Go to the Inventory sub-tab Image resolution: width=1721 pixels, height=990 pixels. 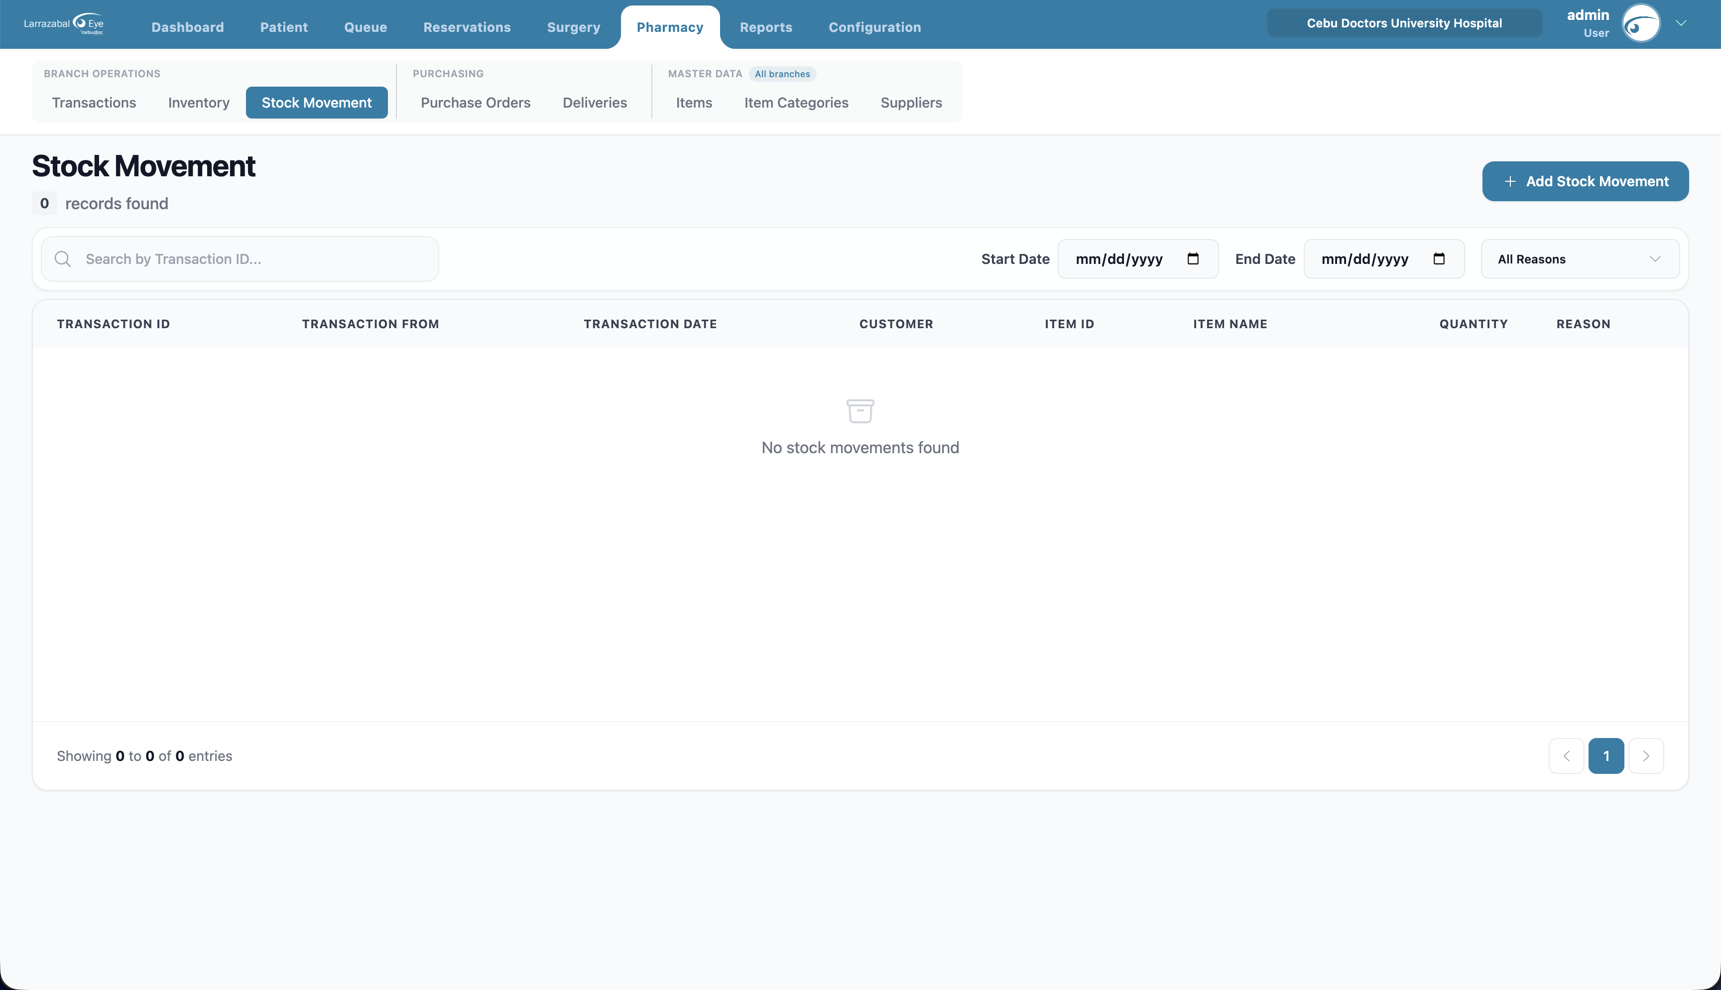199,103
